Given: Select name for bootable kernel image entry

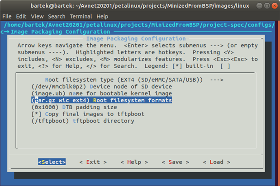Looking at the screenshot, I should [102, 93].
